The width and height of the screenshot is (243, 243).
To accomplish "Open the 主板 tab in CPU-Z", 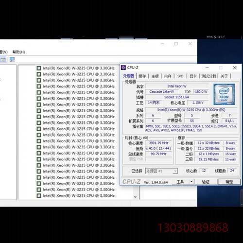I will 155,76.
